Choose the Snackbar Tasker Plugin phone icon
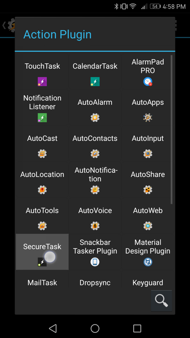 (x=95, y=262)
